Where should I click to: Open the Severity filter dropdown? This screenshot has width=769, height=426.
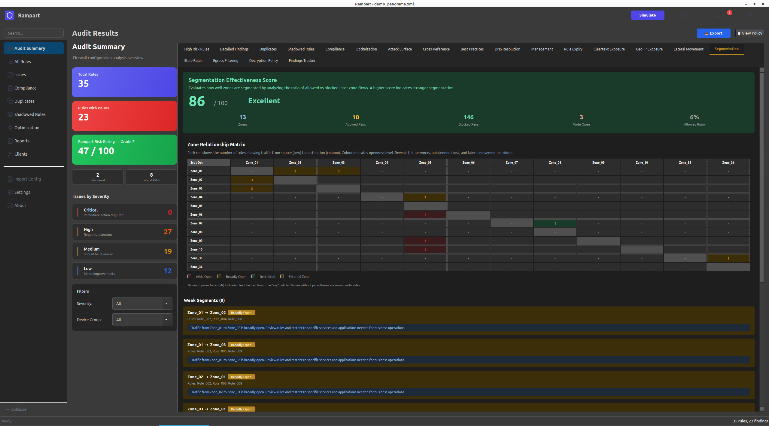coord(142,303)
